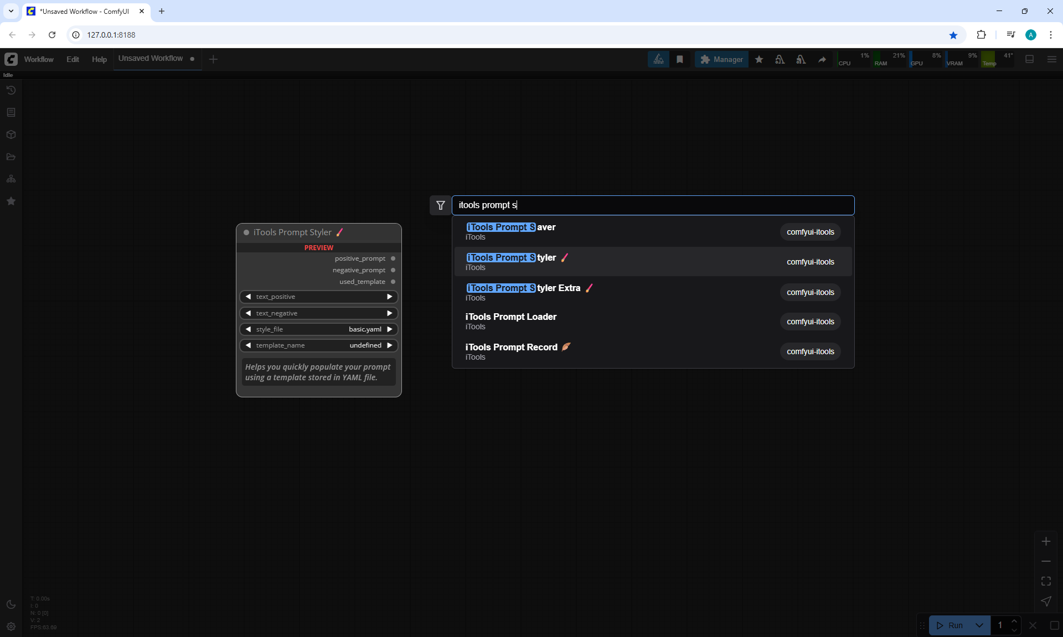Open the Edit menu
The width and height of the screenshot is (1063, 637).
73,59
